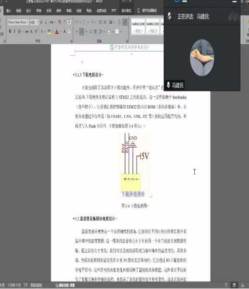249x289 pixels.
Task: Click the microphone icon beside 正在讲话
Action: 169,16
